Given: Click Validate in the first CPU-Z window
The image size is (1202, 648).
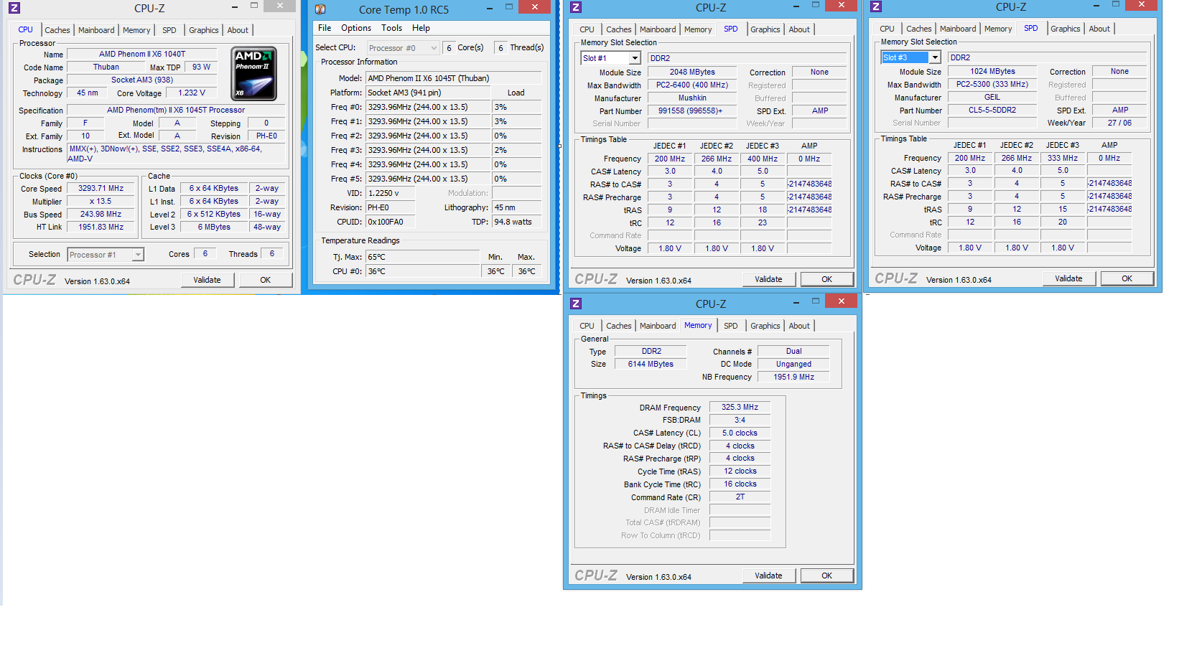Looking at the screenshot, I should (207, 280).
